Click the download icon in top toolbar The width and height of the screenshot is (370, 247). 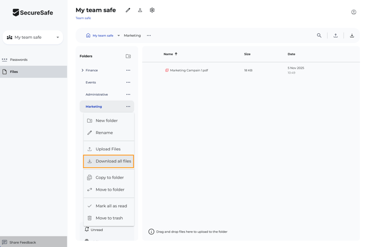[352, 35]
